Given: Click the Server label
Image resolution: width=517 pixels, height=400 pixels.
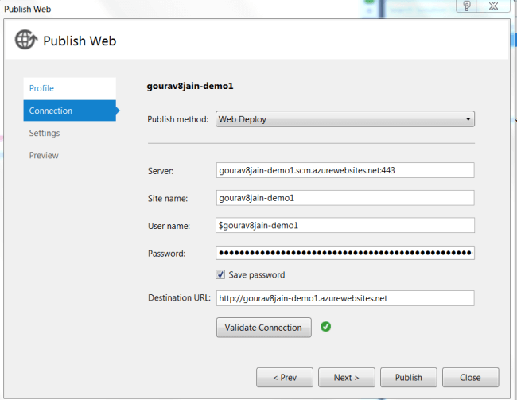Looking at the screenshot, I should [x=161, y=171].
